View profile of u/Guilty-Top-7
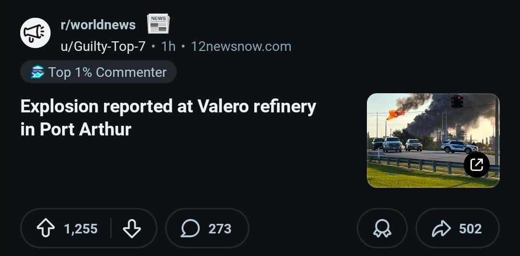This screenshot has height=256, width=520. click(103, 47)
